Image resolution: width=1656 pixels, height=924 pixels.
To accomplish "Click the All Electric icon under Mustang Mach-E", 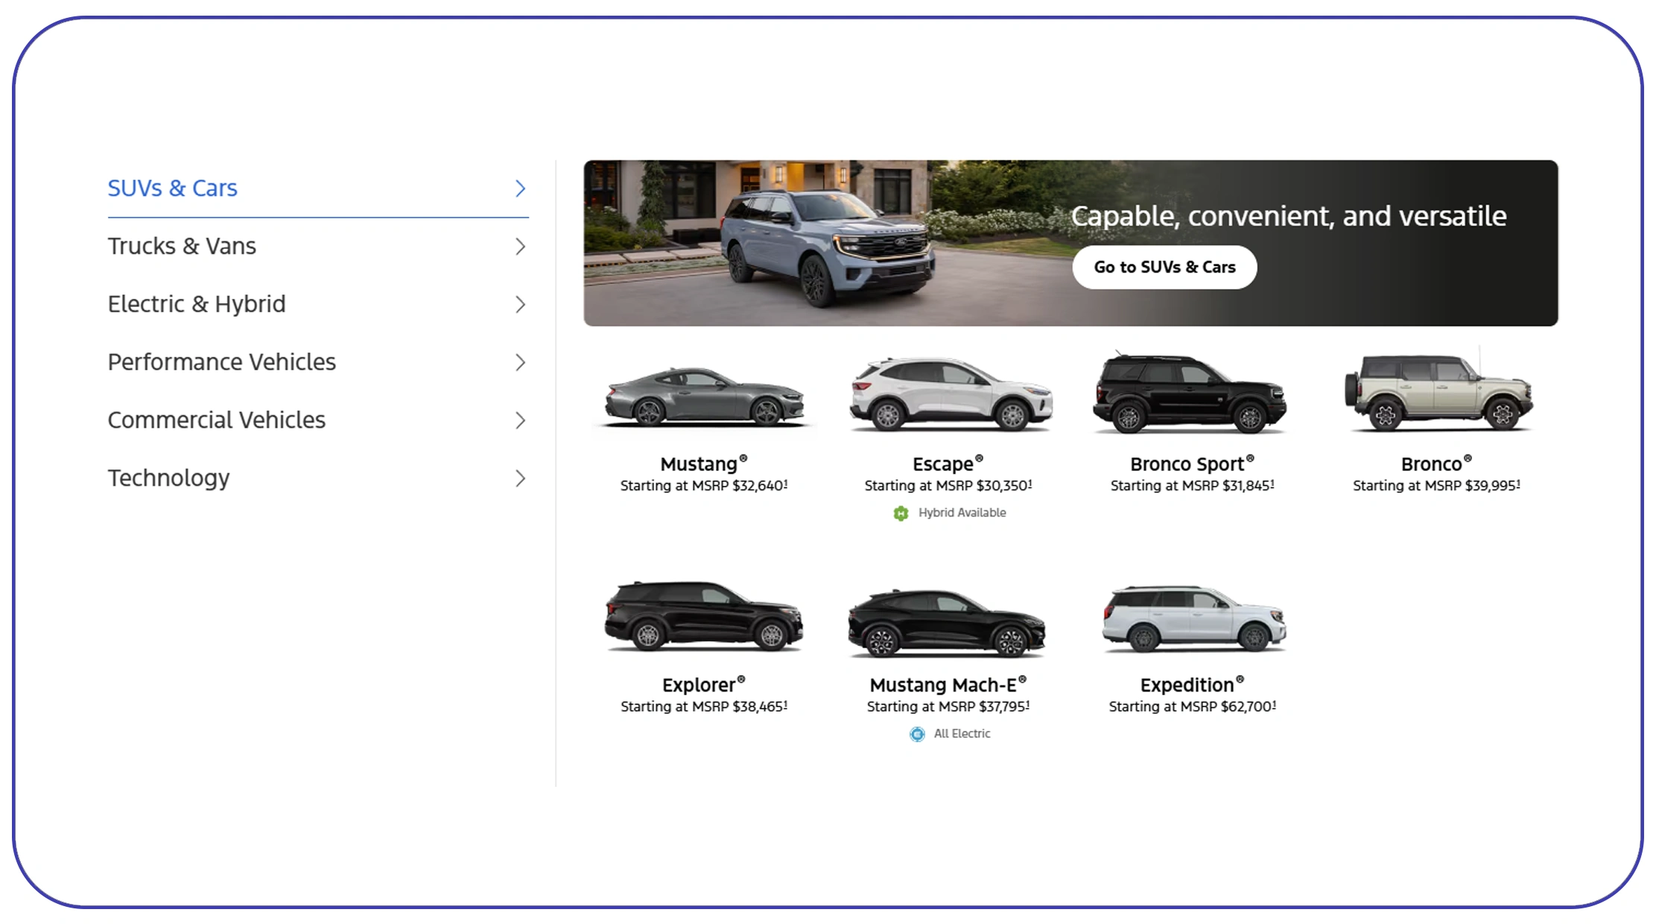I will (x=916, y=734).
